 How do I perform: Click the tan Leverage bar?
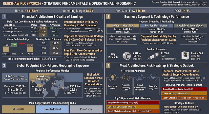point(6,49)
